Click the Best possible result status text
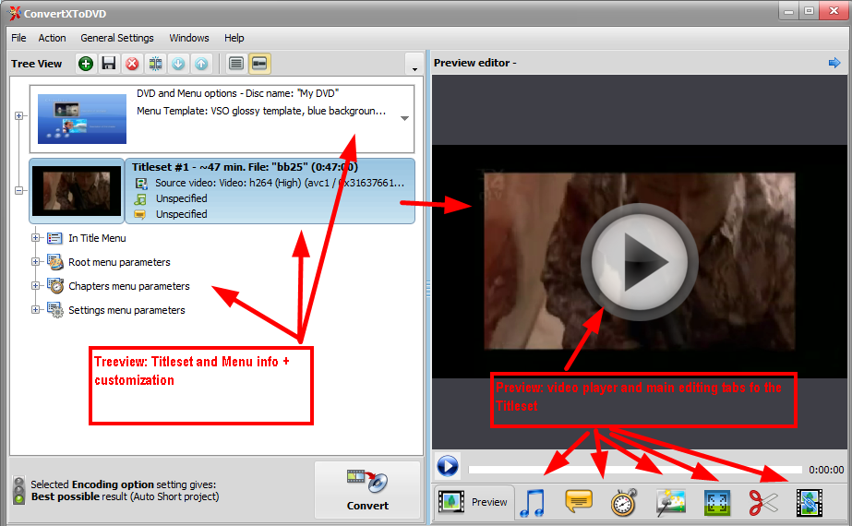 click(x=125, y=496)
